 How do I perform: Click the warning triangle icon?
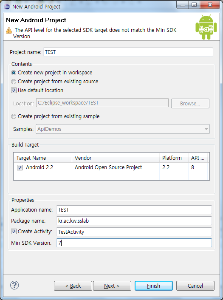pos(9,30)
